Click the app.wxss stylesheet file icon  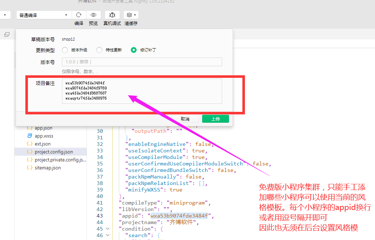pos(30,136)
